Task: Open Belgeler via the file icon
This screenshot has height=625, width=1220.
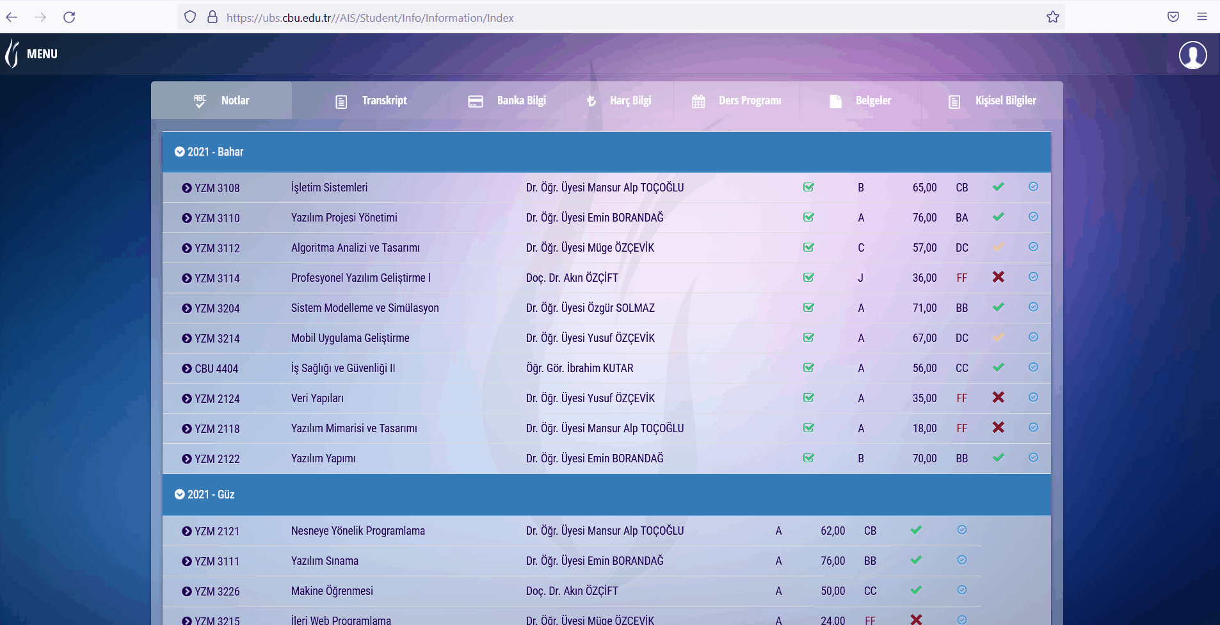Action: coord(835,101)
